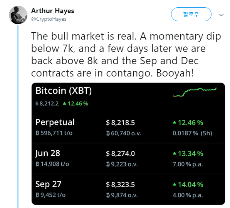Expand the tweet options chevron menu
Viewport: 230px width, 208px height.
point(221,15)
